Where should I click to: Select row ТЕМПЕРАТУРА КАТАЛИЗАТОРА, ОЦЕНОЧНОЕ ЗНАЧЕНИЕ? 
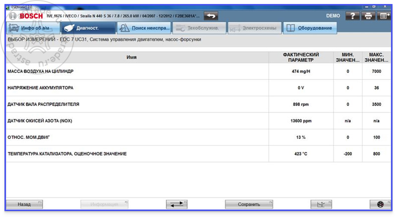(198, 154)
